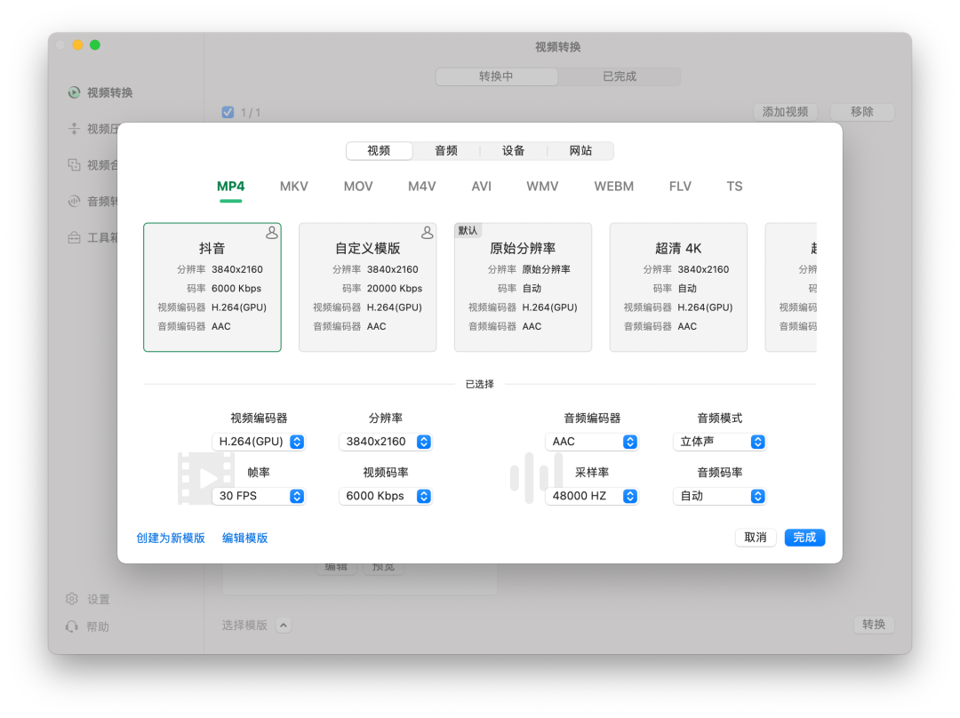Viewport: 960px width, 718px height.
Task: Open the 音频模式 立体声 dropdown
Action: click(719, 442)
